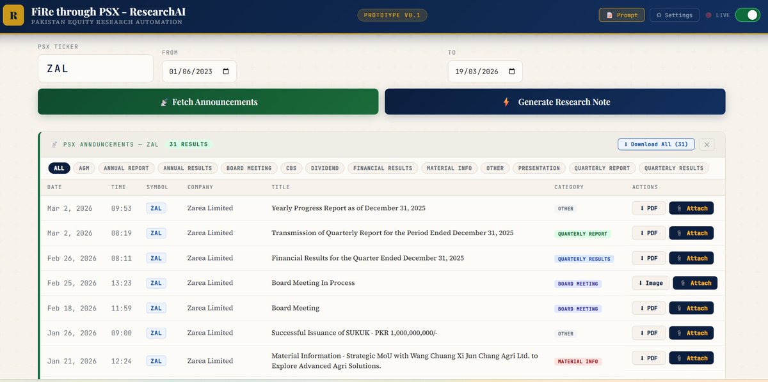Click the CATEGORY column header
Image resolution: width=768 pixels, height=382 pixels.
[569, 187]
